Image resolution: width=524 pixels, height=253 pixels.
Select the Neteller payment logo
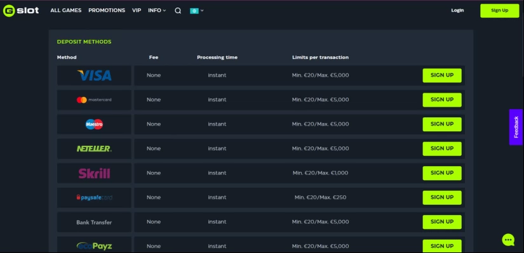tap(94, 148)
